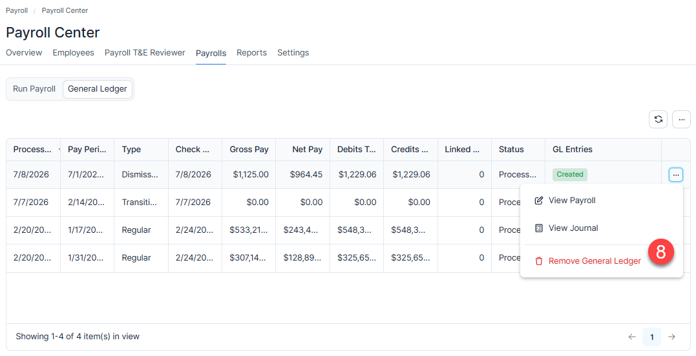The image size is (696, 356).
Task: Click the red trash icon in the menu
Action: 539,261
